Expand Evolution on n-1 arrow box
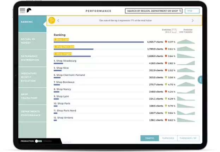Image resolution: width=220 pixels, height=152 pixels. pos(174,31)
